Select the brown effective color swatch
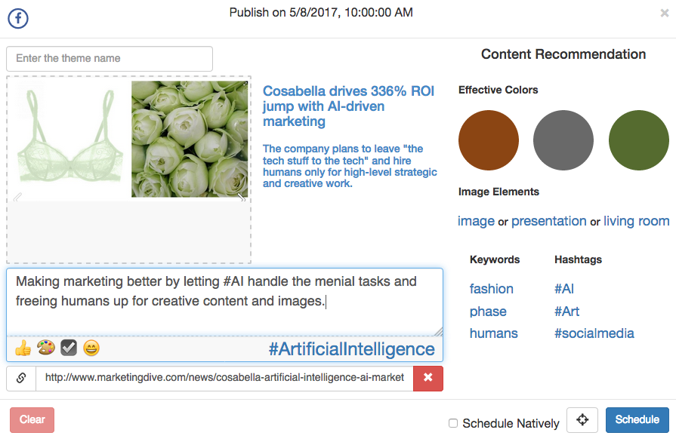 pyautogui.click(x=489, y=140)
